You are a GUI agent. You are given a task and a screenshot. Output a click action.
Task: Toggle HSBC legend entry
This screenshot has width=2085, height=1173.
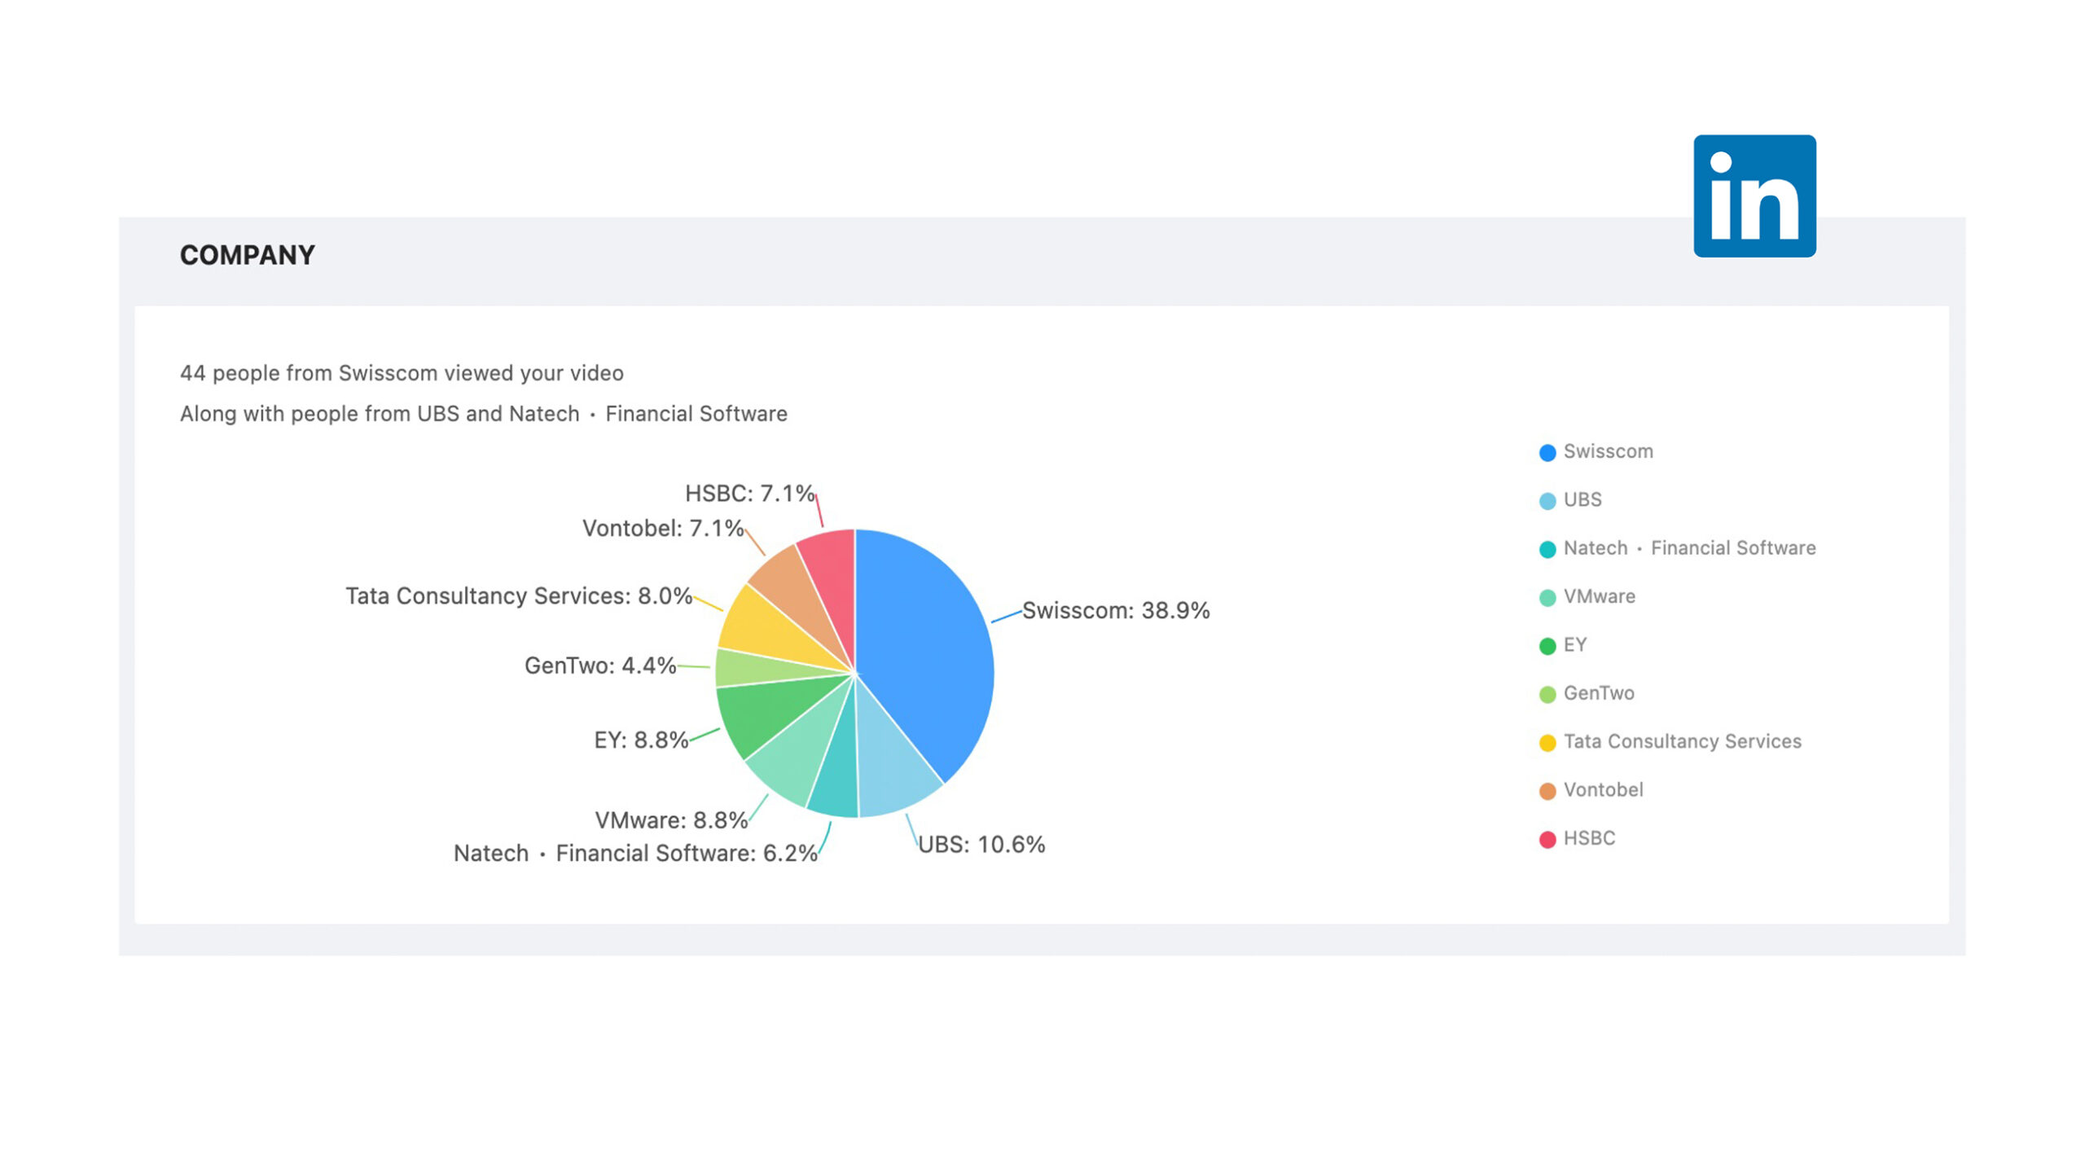pyautogui.click(x=1578, y=838)
